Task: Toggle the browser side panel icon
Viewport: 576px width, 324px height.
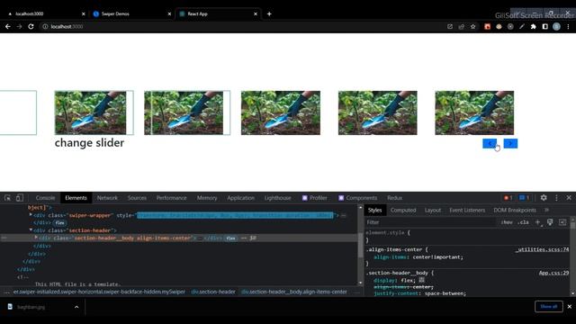Action: tap(545, 26)
